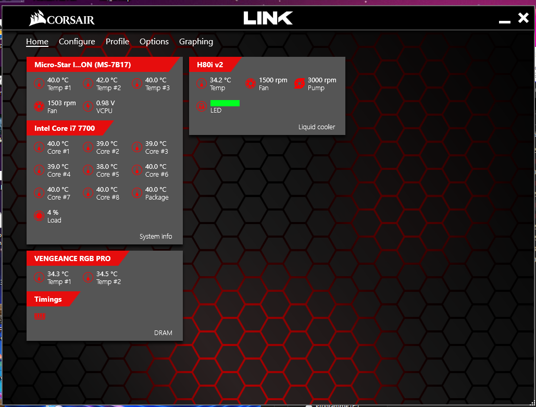Image resolution: width=536 pixels, height=407 pixels.
Task: Click the Micro-Star (MS-7B17) panel header
Action: coord(103,65)
